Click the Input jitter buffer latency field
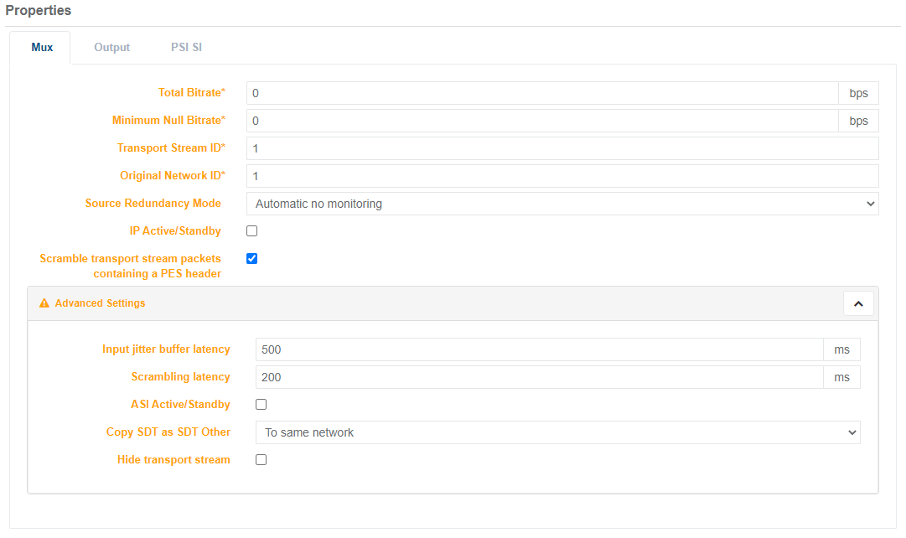 [539, 349]
